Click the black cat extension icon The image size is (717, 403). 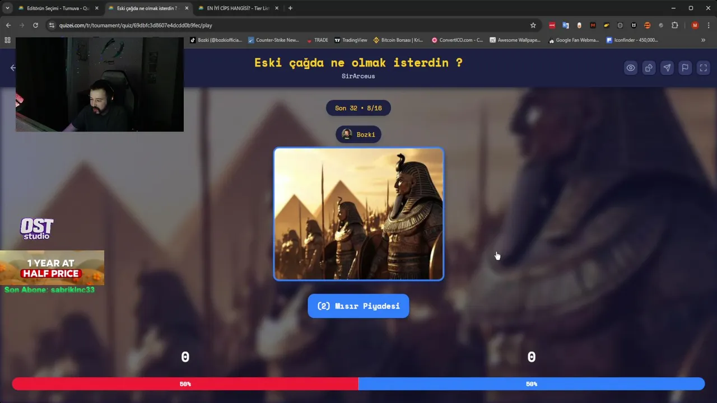[634, 25]
